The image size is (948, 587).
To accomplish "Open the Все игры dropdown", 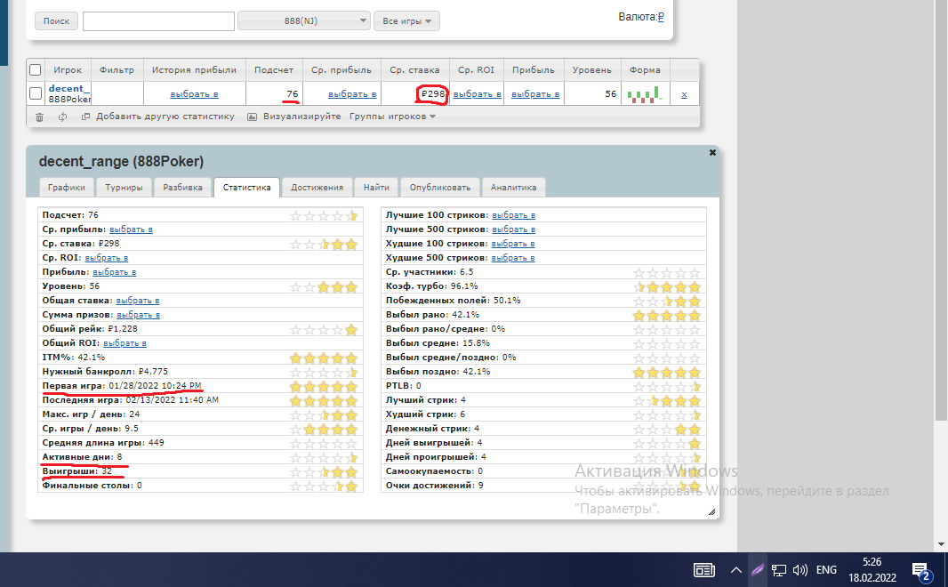I will pos(406,20).
